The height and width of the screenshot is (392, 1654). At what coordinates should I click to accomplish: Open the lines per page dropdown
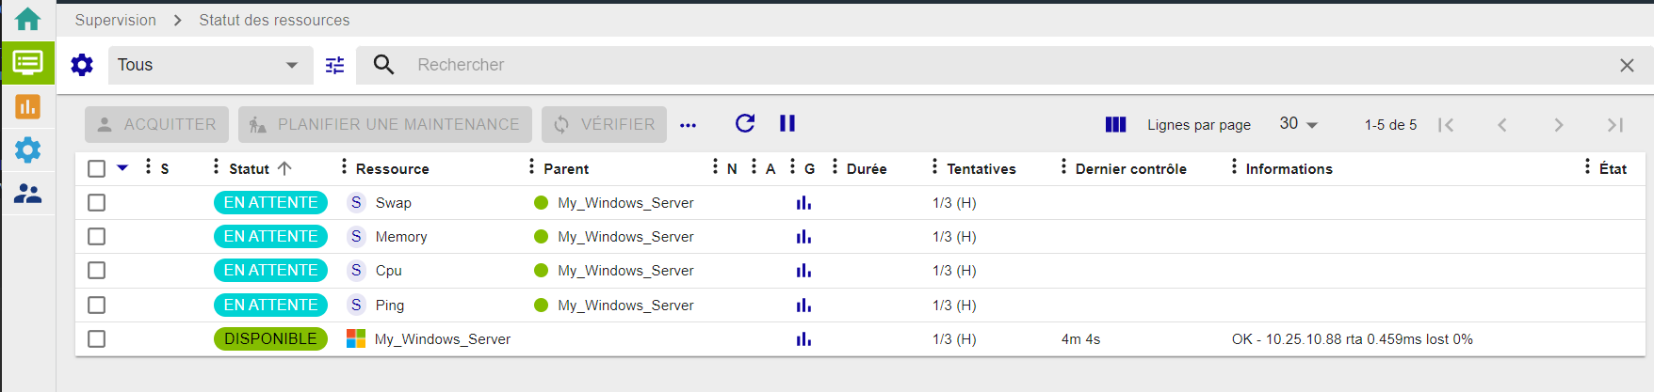(x=1298, y=124)
